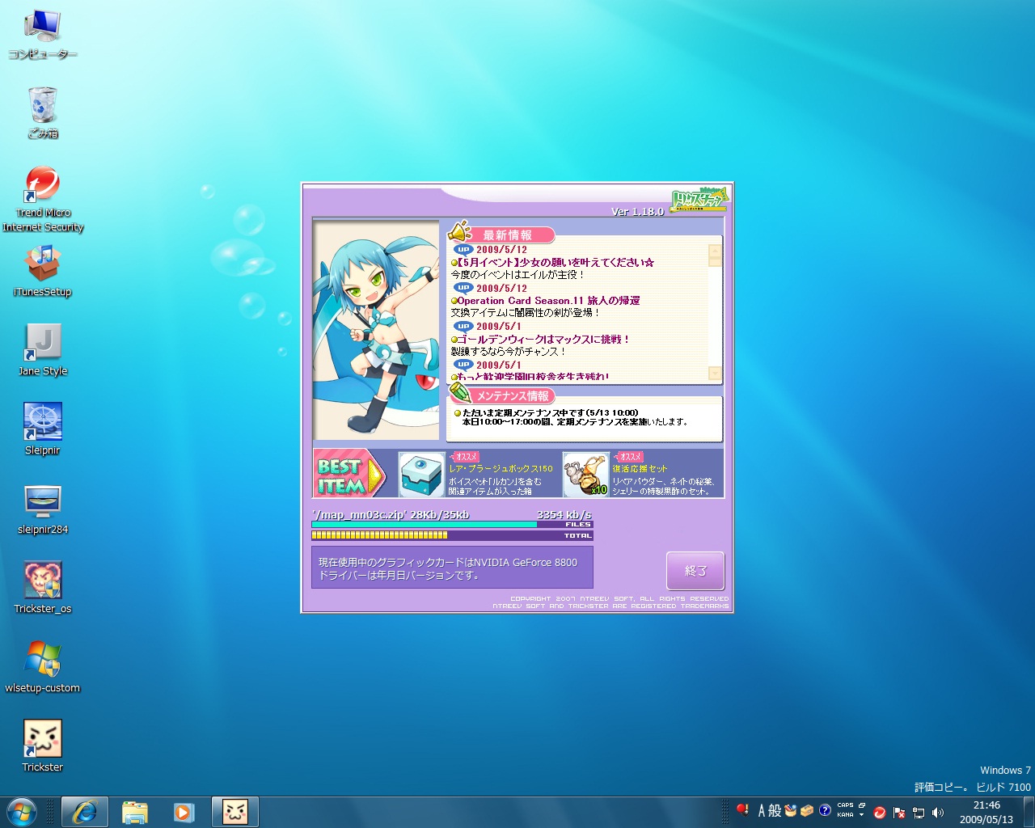Click the news panel scroll up arrow

(715, 251)
